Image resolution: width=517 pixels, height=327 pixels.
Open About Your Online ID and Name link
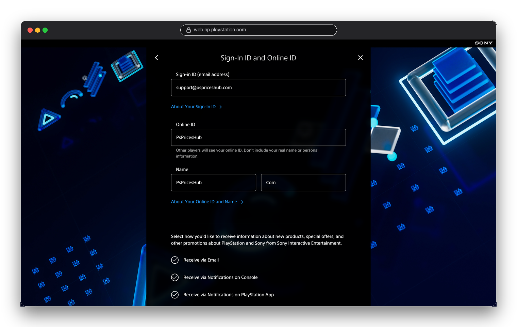click(x=204, y=202)
